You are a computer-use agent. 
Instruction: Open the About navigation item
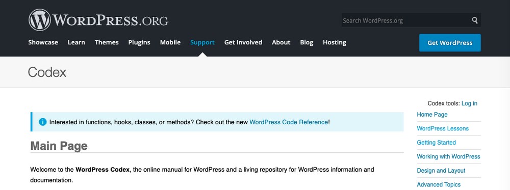pos(281,42)
